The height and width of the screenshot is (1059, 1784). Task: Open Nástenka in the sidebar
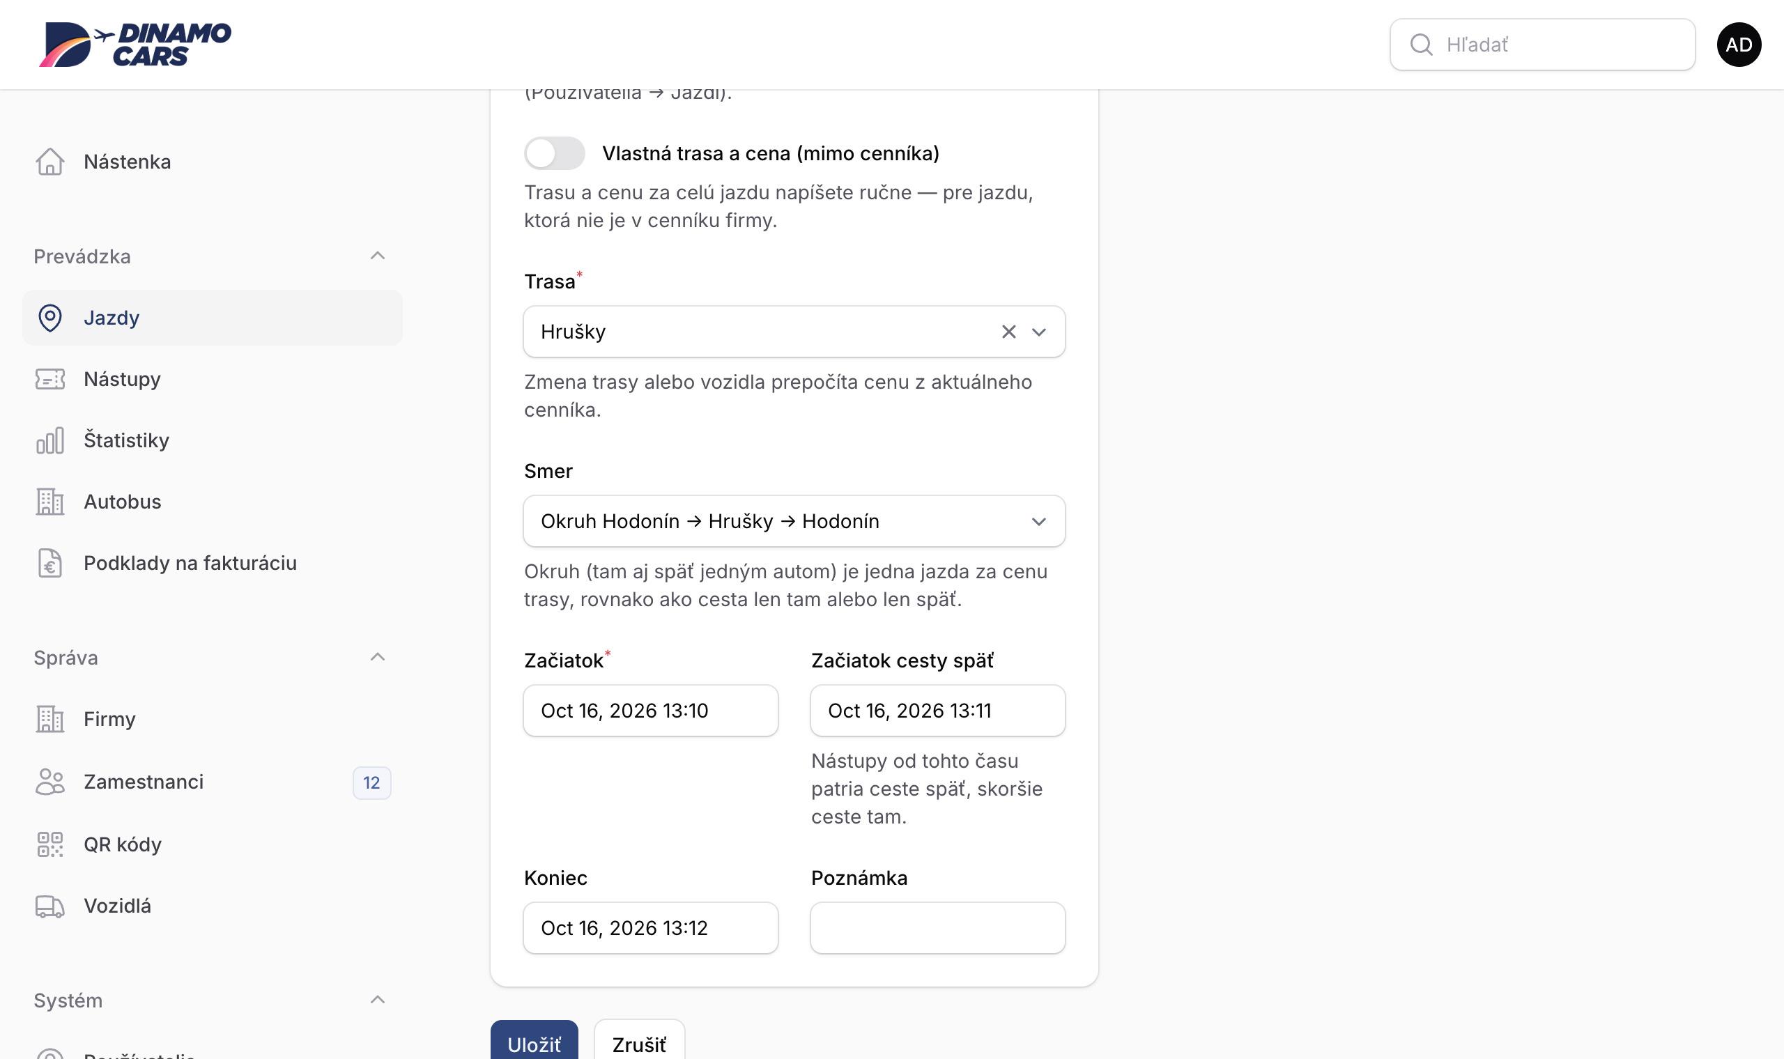point(213,162)
